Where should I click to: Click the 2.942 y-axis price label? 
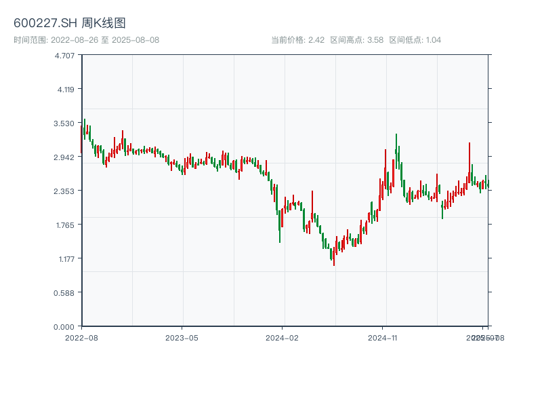[x=65, y=157]
